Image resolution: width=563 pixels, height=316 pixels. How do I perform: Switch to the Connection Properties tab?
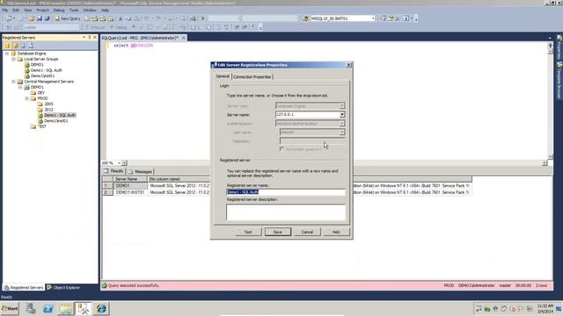pyautogui.click(x=252, y=76)
